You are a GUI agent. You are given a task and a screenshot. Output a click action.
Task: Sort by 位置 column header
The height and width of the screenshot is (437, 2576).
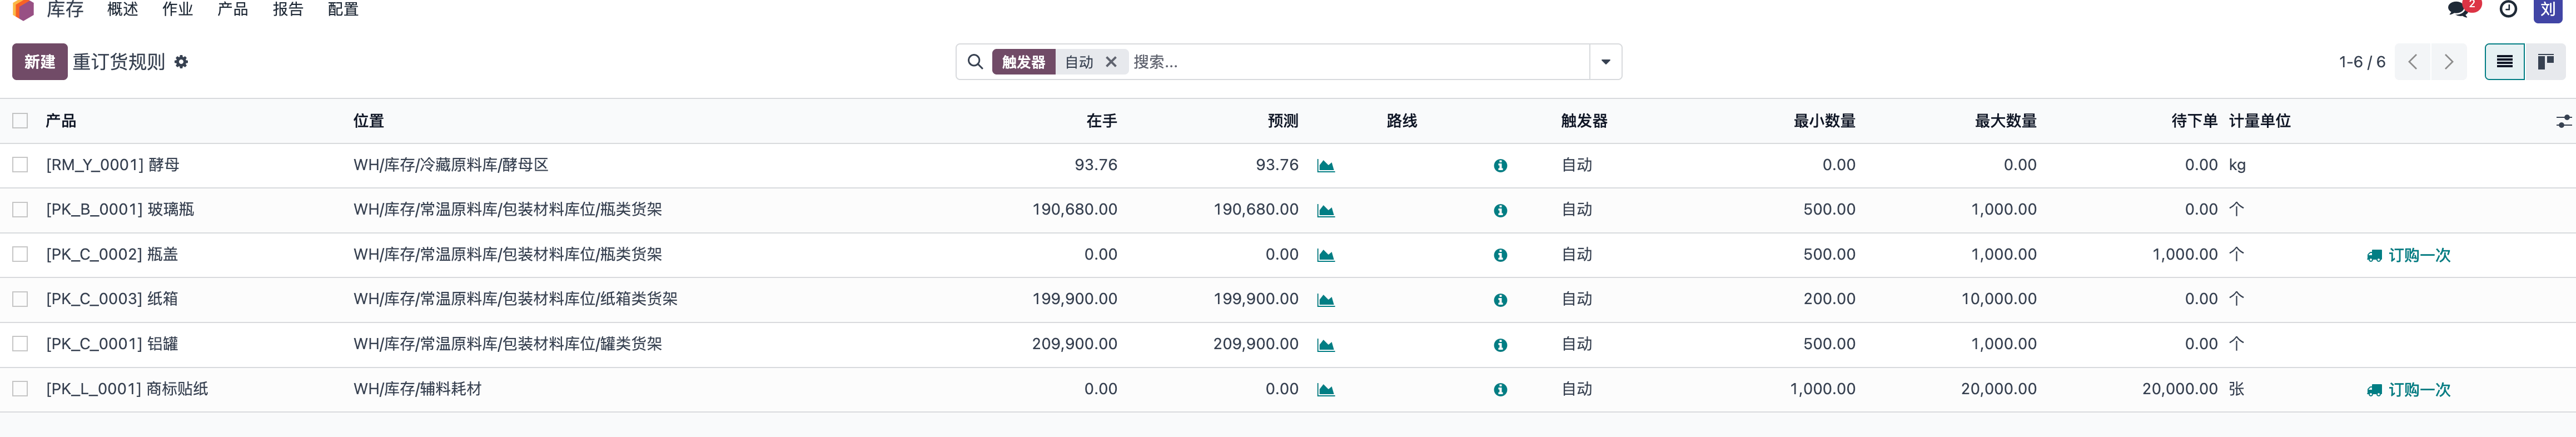coord(368,121)
